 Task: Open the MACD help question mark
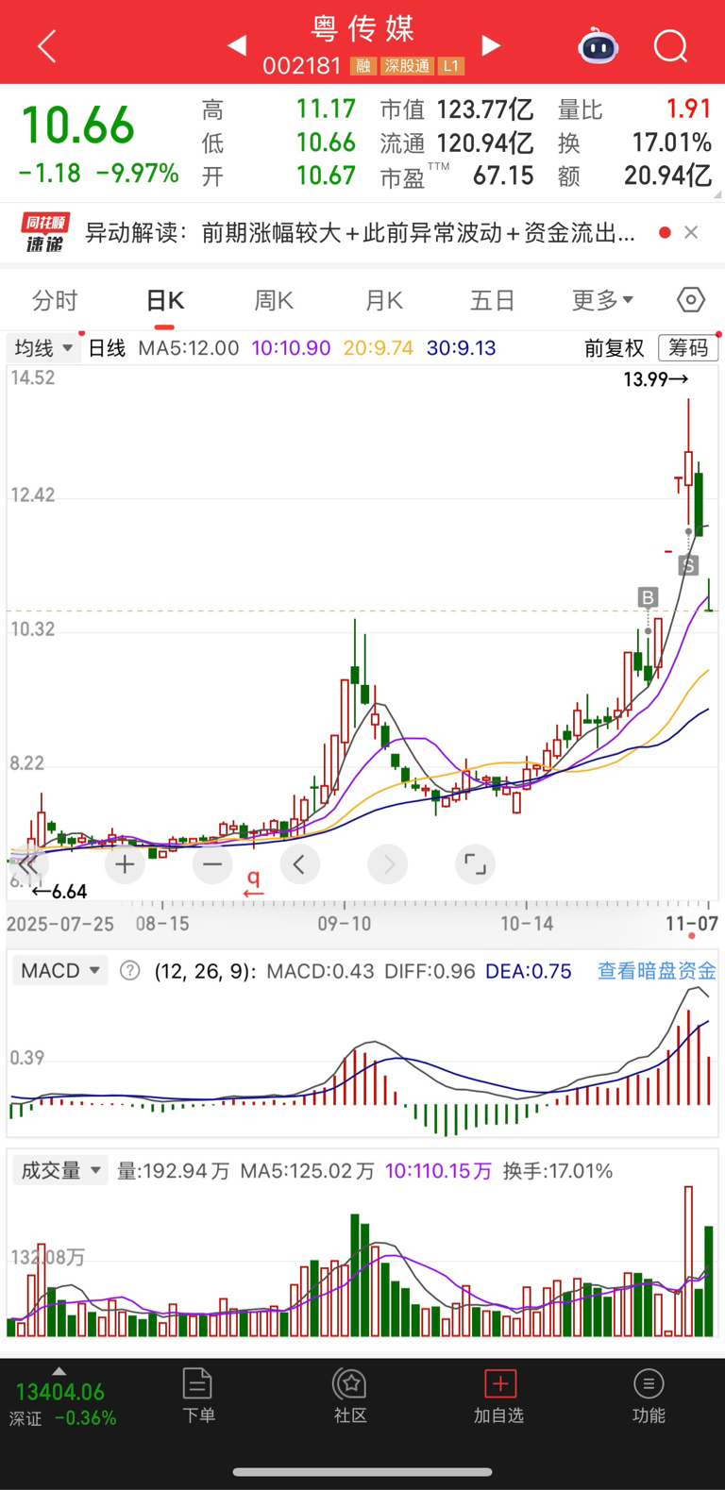click(130, 971)
